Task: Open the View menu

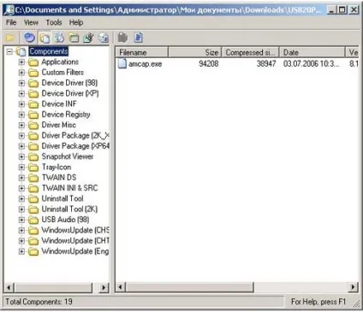Action: (31, 22)
